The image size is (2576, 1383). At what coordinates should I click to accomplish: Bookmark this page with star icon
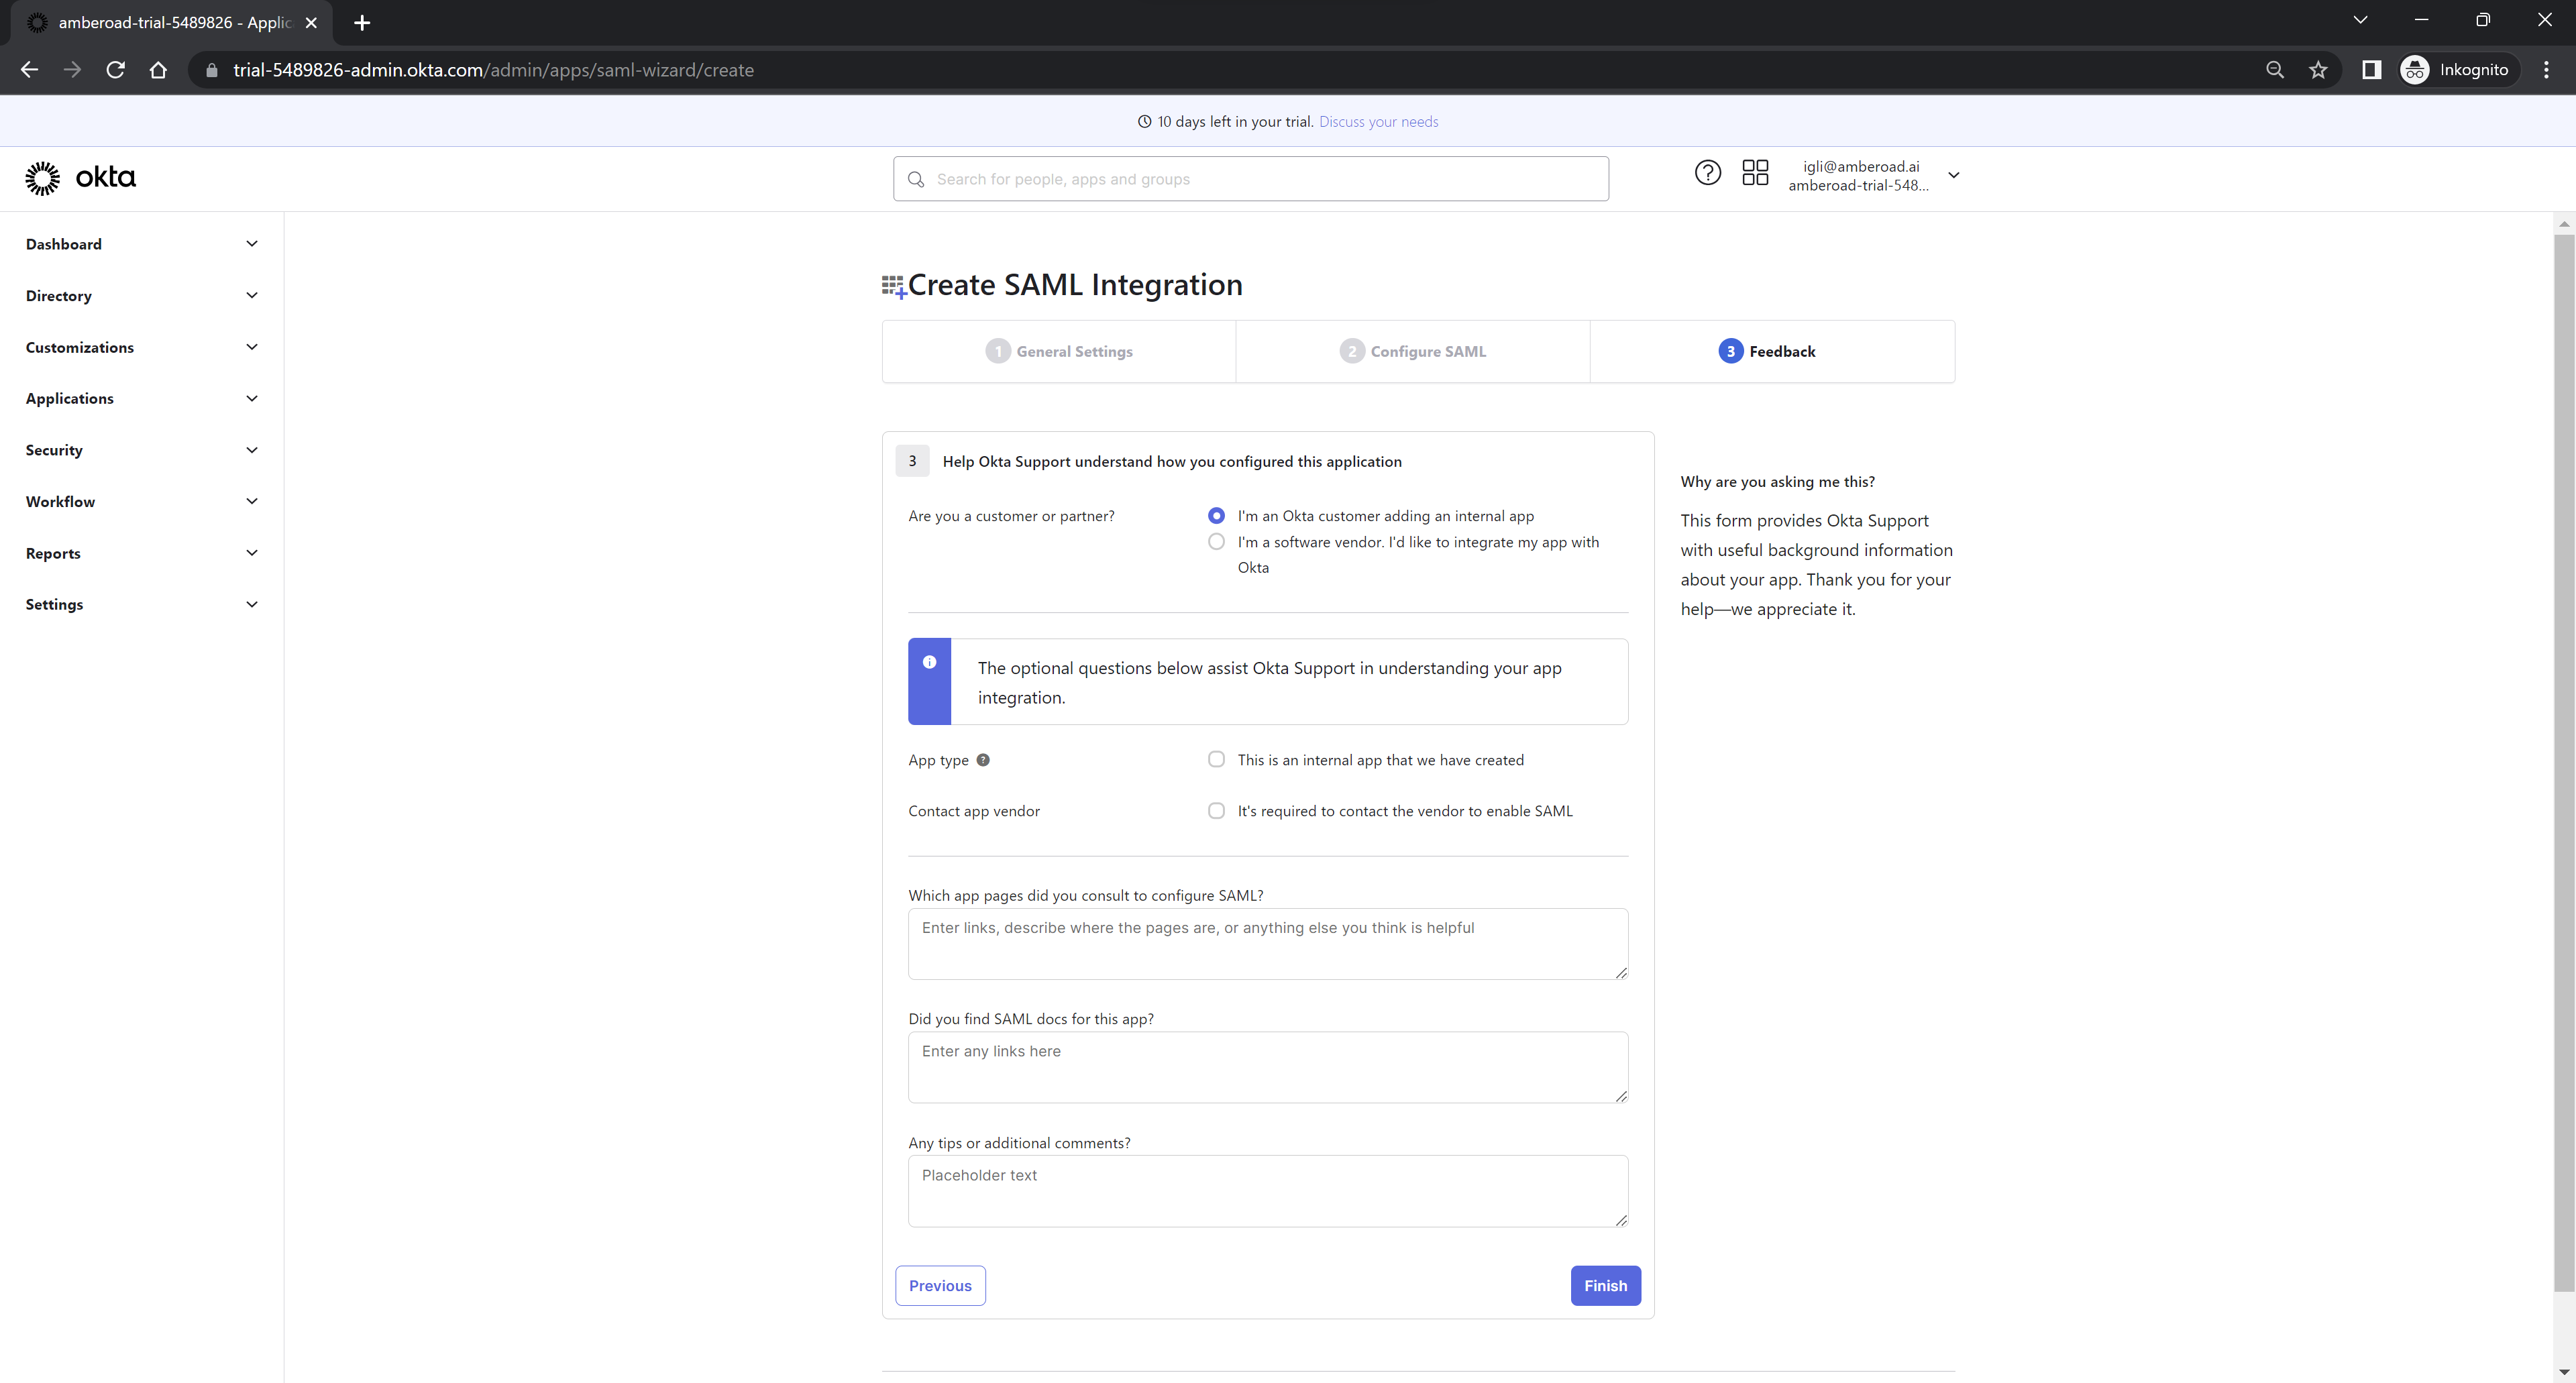(2318, 70)
